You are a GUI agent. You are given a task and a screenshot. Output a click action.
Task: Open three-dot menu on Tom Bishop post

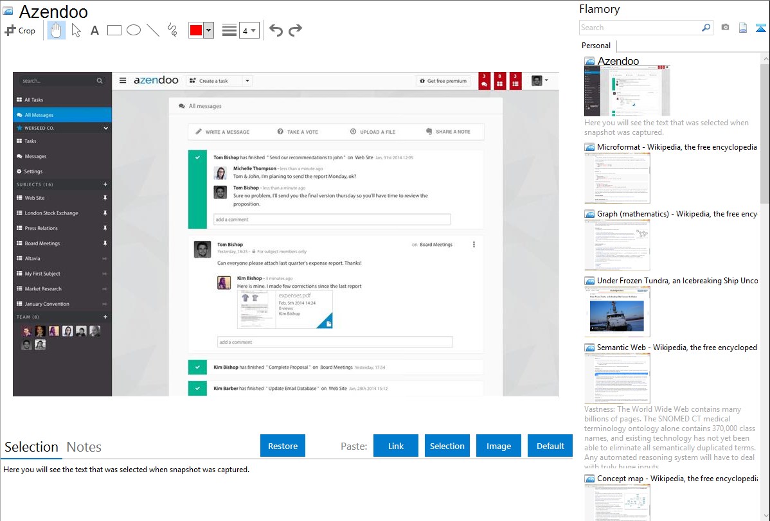[474, 245]
